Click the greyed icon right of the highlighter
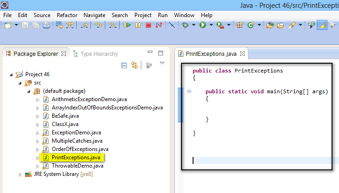The height and width of the screenshot is (193, 339). point(333,25)
